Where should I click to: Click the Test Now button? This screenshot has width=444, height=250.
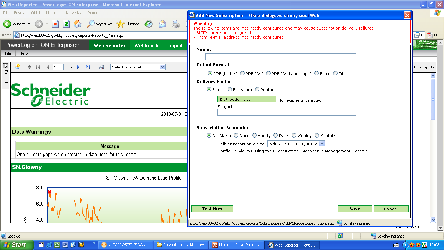tap(212, 209)
